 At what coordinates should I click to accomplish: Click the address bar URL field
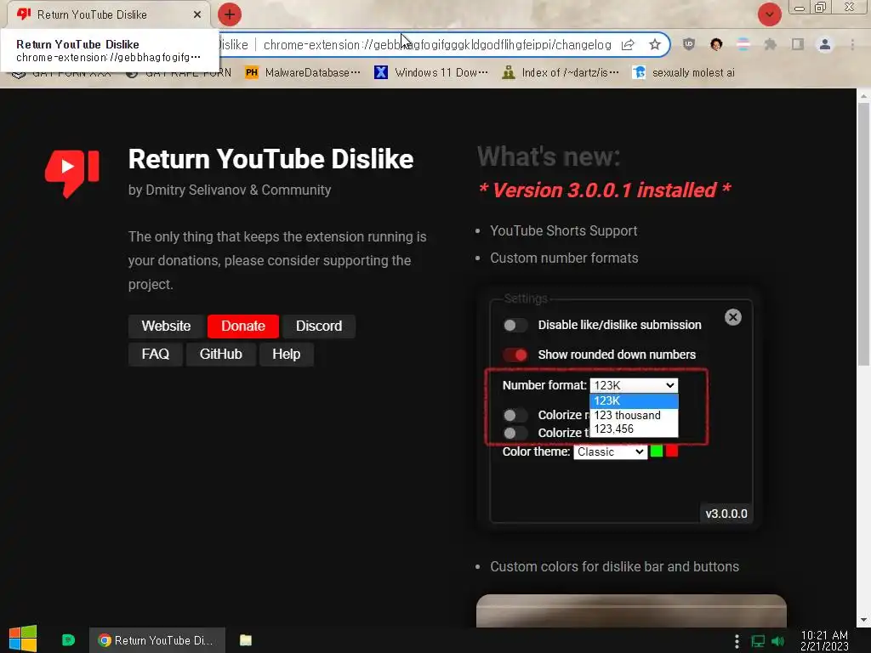[437, 45]
